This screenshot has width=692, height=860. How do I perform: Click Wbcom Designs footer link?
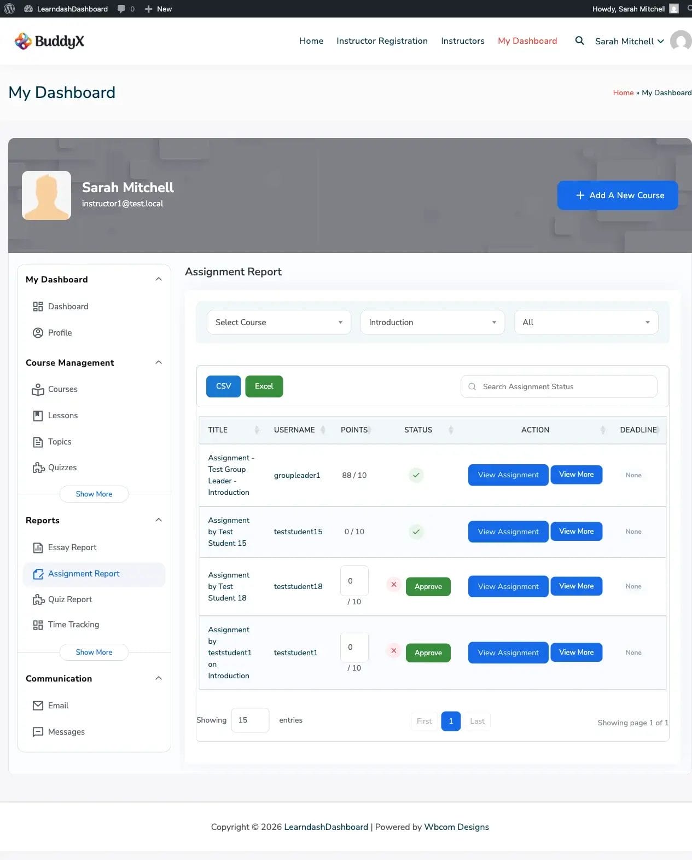[456, 827]
